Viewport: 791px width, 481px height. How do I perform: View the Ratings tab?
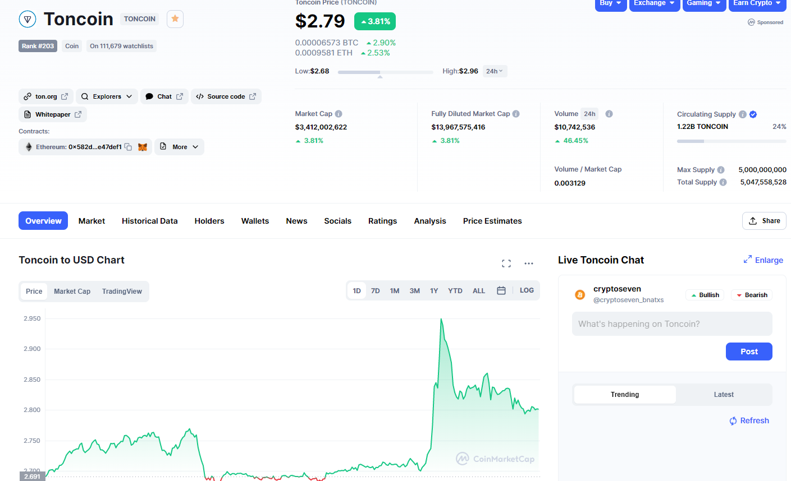pyautogui.click(x=382, y=221)
